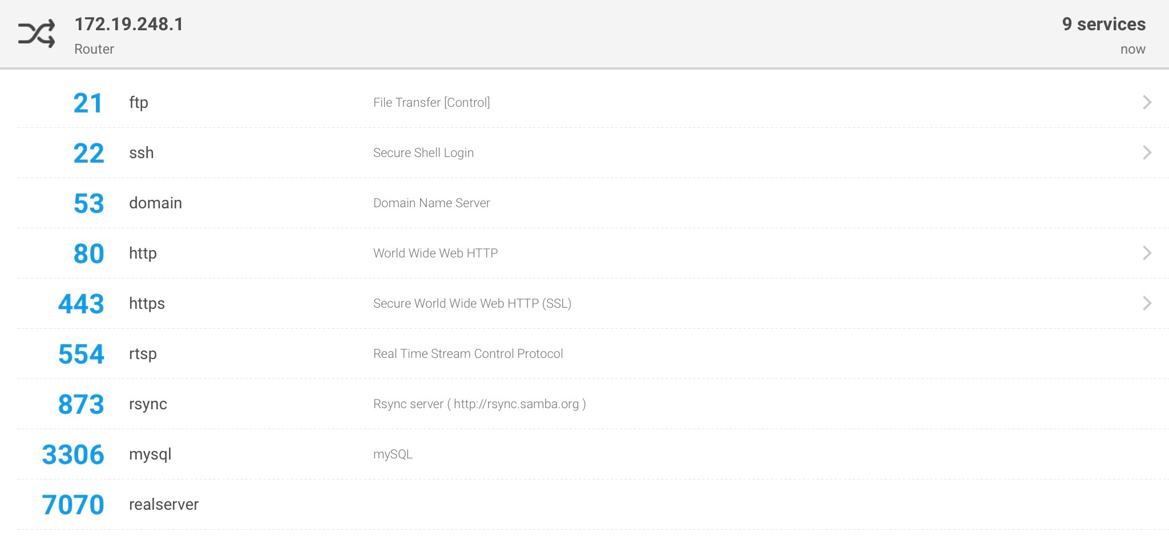The height and width of the screenshot is (536, 1169).
Task: Open https row chevron arrow
Action: coord(1147,303)
